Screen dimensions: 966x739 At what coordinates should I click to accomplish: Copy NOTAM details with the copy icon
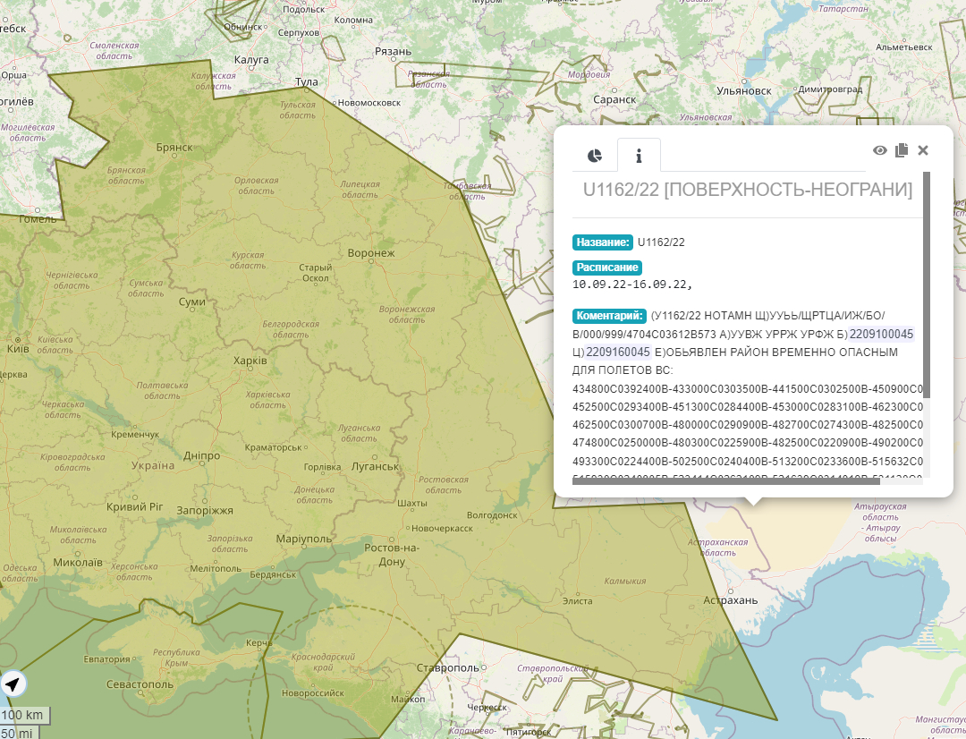point(902,150)
